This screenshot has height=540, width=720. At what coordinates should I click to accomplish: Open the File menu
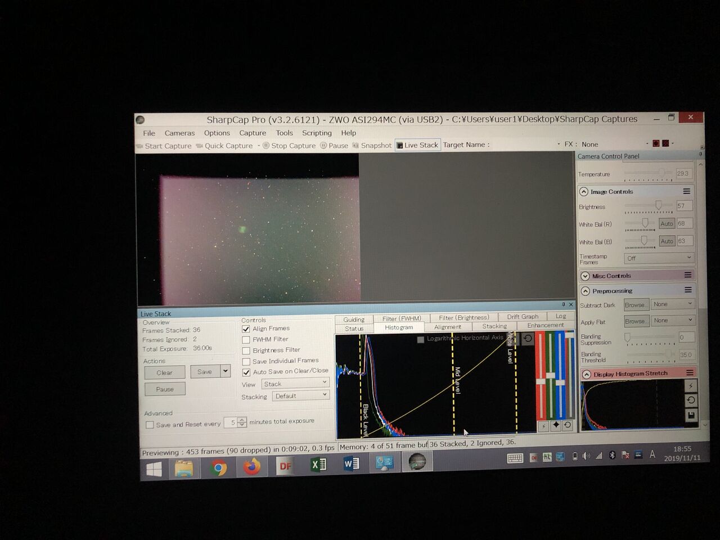149,133
